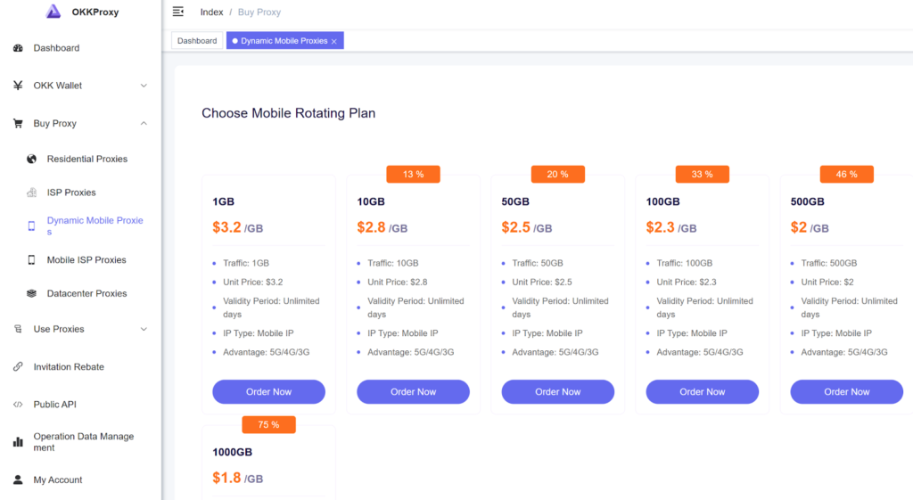The width and height of the screenshot is (913, 500).
Task: Open Mobile ISP Proxies menu item
Action: click(x=86, y=260)
